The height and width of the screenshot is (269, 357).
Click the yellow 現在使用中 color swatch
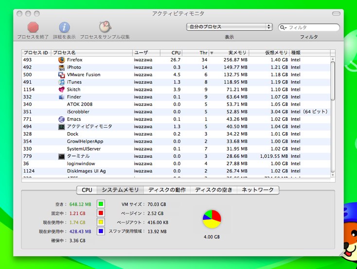pyautogui.click(x=101, y=222)
